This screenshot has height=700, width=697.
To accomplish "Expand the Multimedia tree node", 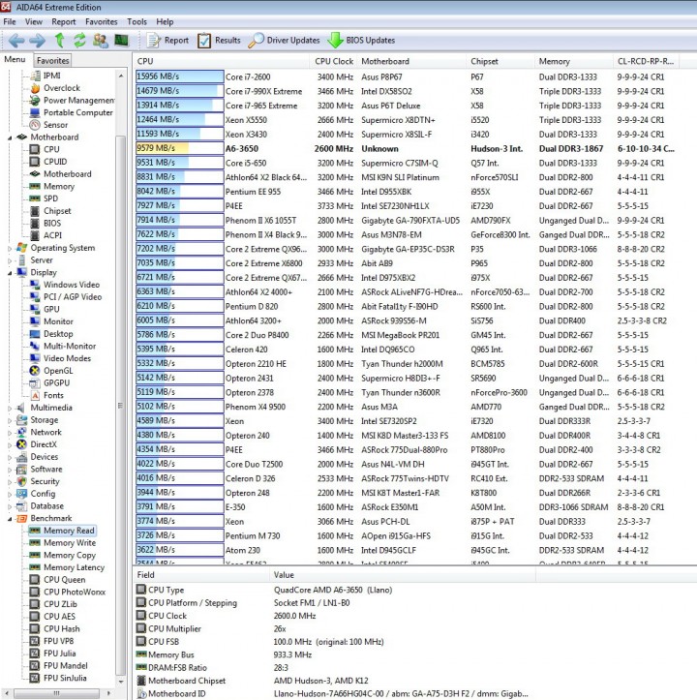I will click(10, 408).
